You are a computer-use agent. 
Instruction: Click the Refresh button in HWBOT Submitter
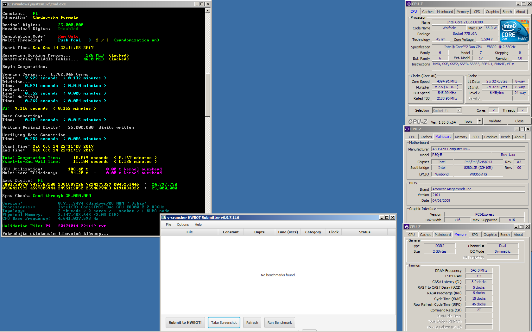pos(252,323)
